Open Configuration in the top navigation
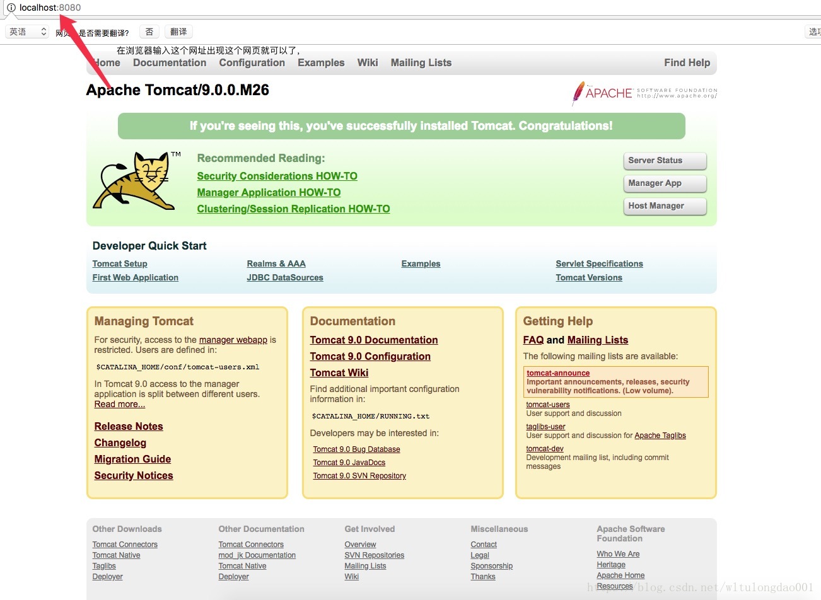The height and width of the screenshot is (600, 821). coord(252,62)
